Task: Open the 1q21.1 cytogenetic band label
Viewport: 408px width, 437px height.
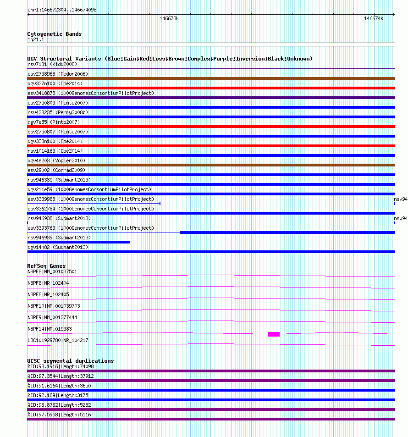Action: click(36, 39)
